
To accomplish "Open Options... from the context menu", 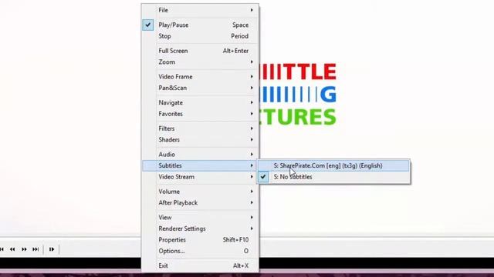I will [200, 252].
